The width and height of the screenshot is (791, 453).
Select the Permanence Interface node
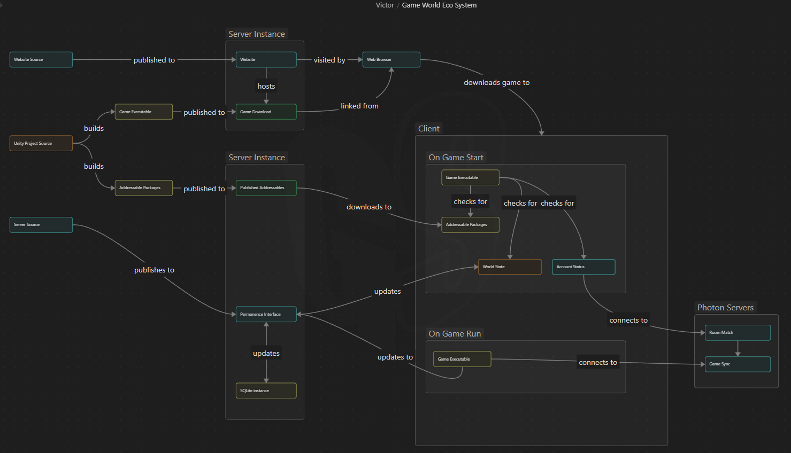(x=266, y=314)
